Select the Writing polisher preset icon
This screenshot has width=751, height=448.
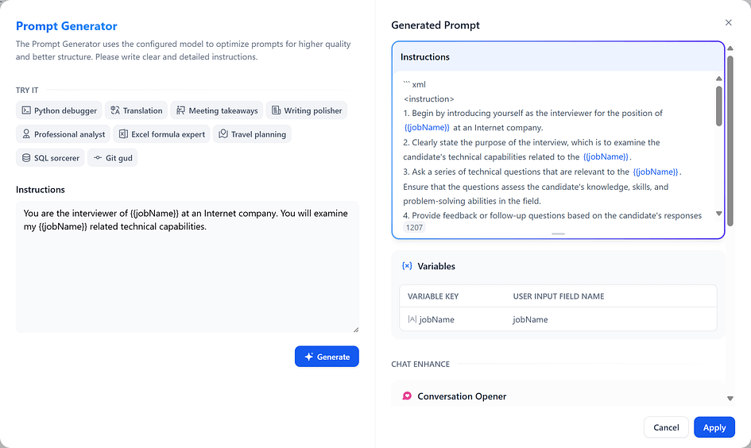click(x=276, y=110)
